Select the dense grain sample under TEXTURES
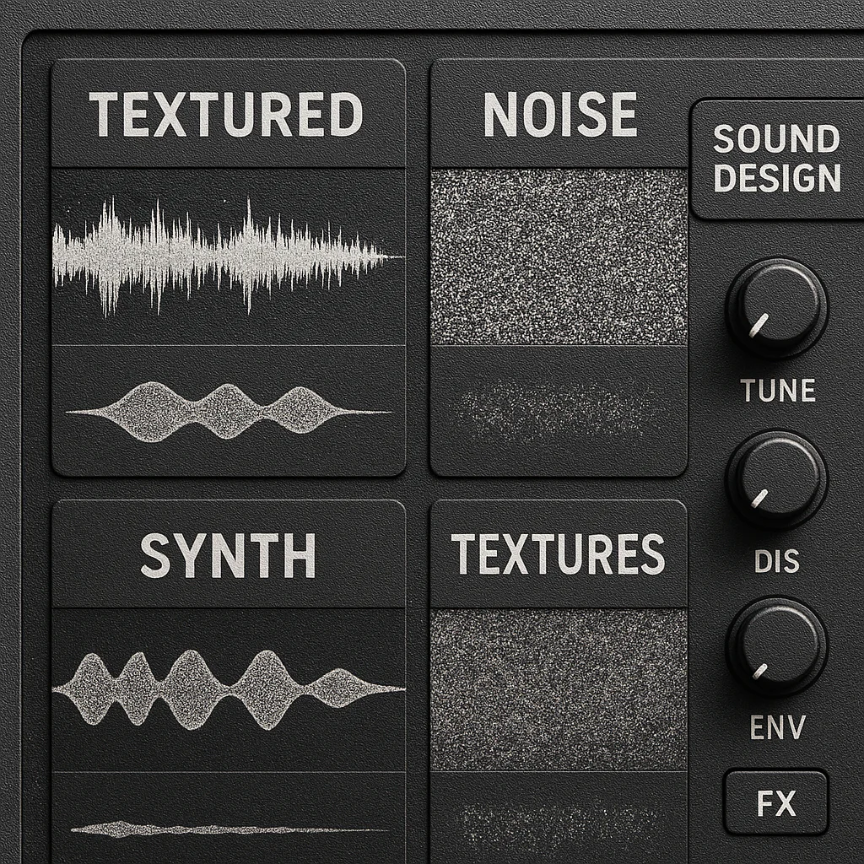This screenshot has width=864, height=864. click(559, 689)
